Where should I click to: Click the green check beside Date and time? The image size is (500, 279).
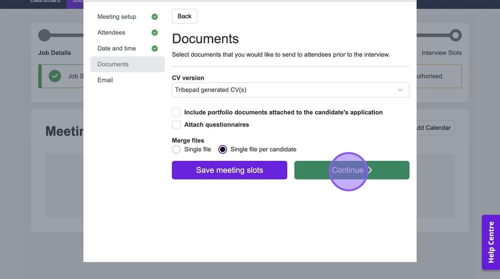tap(154, 49)
